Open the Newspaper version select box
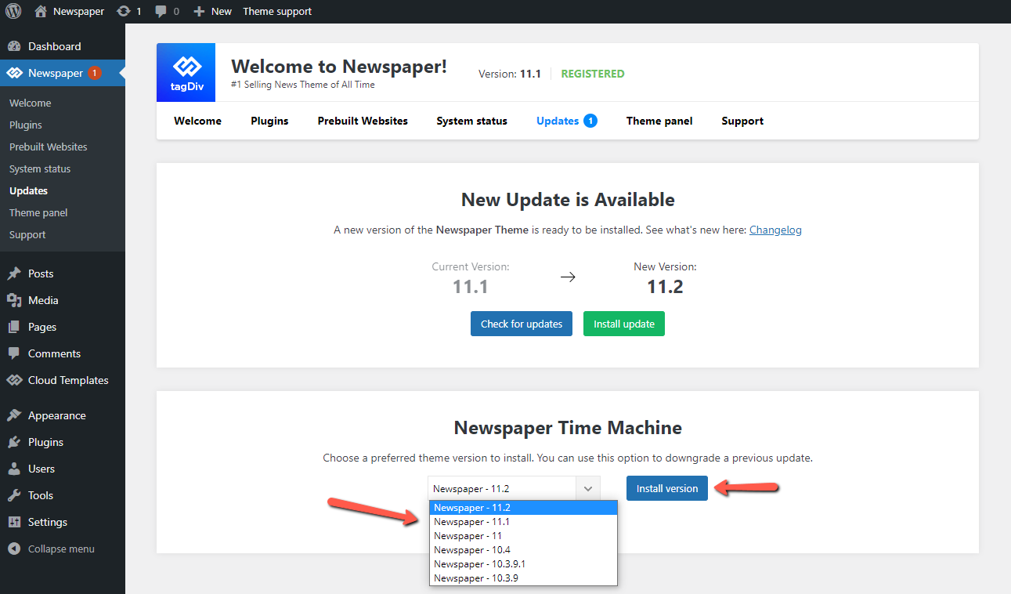Screen dimensions: 1011x594 514,488
